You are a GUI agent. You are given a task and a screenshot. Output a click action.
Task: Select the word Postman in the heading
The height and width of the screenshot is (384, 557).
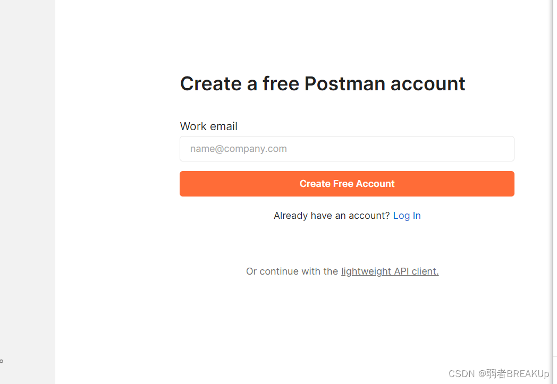coord(344,84)
